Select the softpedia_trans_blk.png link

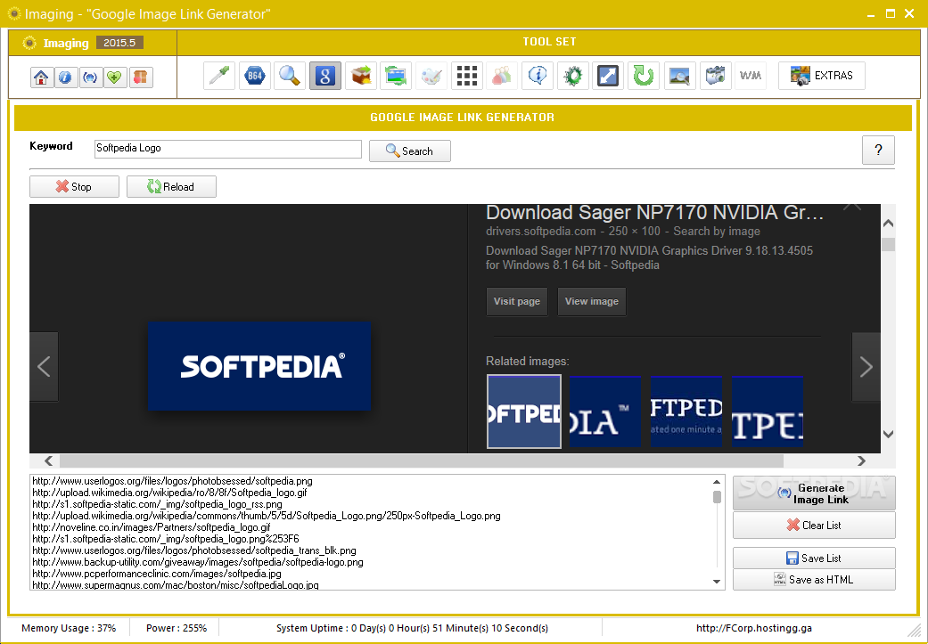coord(194,550)
